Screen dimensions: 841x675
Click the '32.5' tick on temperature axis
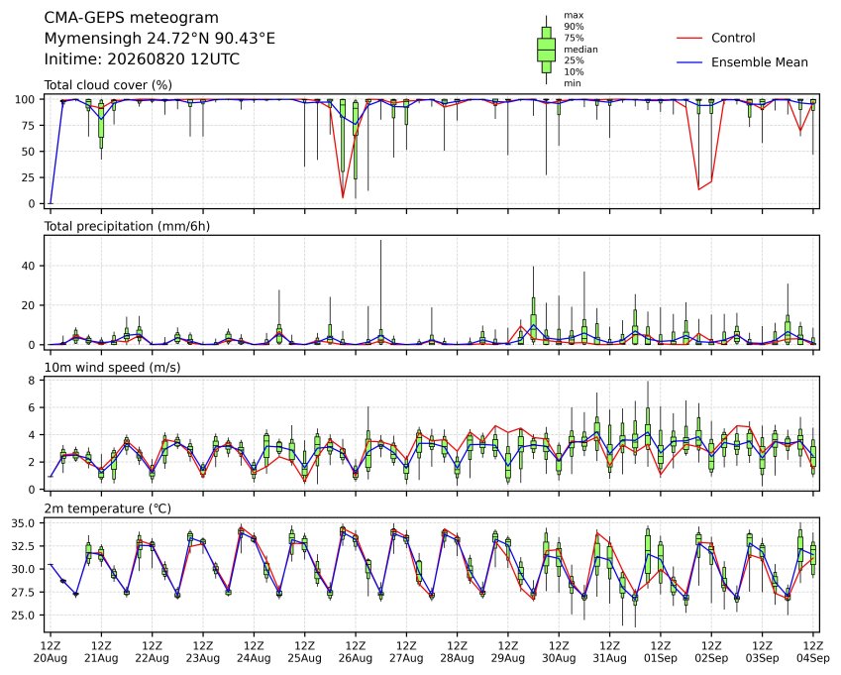(23, 547)
